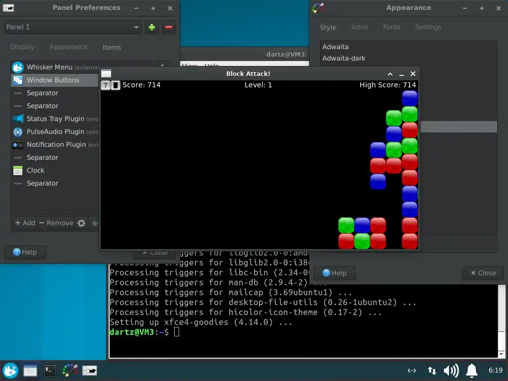Image resolution: width=508 pixels, height=381 pixels.
Task: Select the Adwaita-dark theme
Action: click(x=409, y=59)
